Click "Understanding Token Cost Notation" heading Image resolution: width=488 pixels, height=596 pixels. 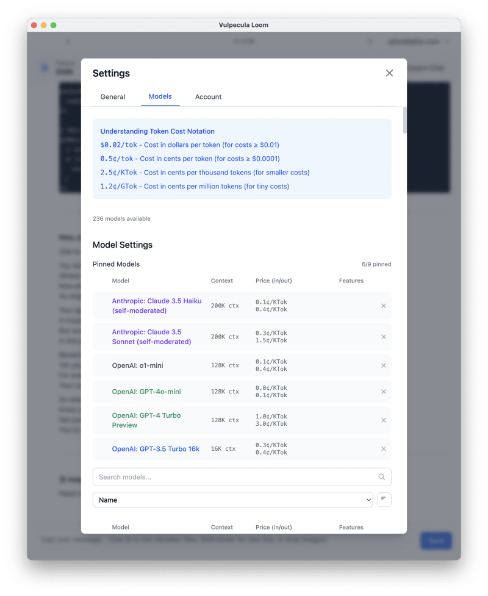[x=157, y=131]
